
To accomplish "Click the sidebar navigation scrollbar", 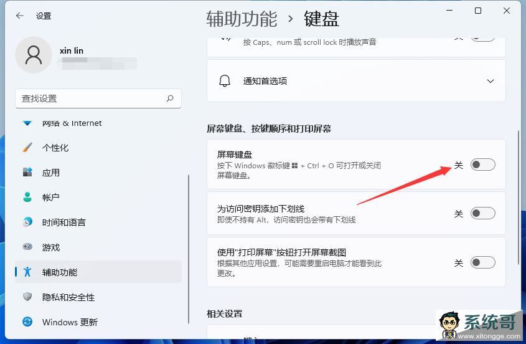I will pyautogui.click(x=189, y=249).
